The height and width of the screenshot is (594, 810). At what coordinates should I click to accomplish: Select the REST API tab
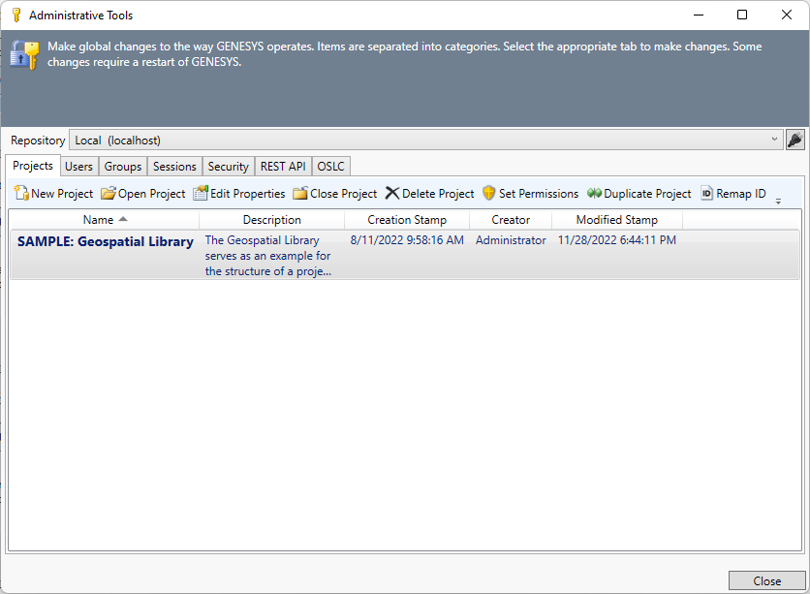coord(283,167)
